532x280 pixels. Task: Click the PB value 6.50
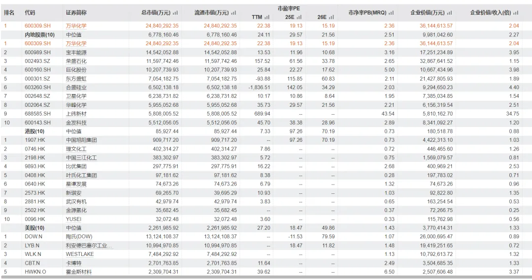390,272
